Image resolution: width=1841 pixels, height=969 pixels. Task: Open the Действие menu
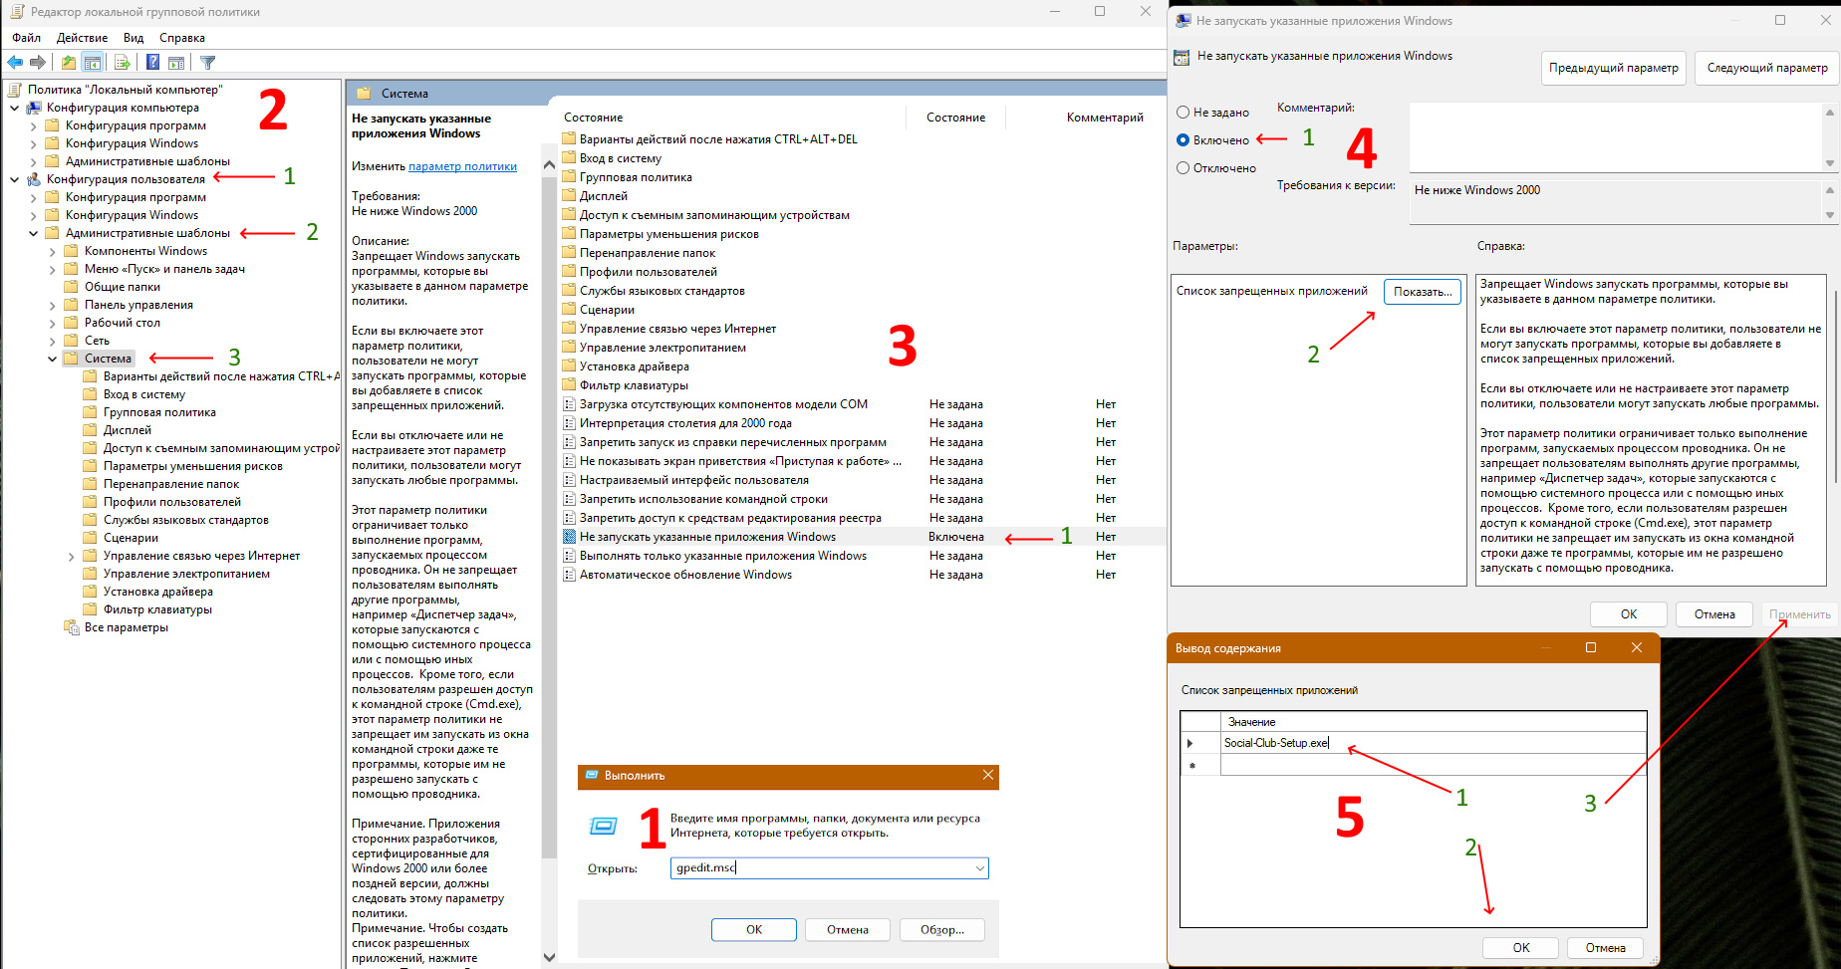tap(82, 38)
